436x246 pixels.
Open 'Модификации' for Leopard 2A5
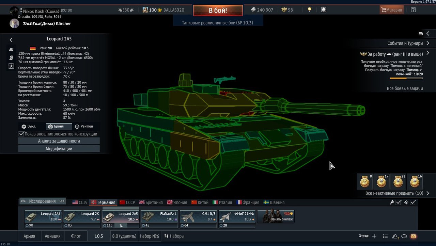pos(59,149)
